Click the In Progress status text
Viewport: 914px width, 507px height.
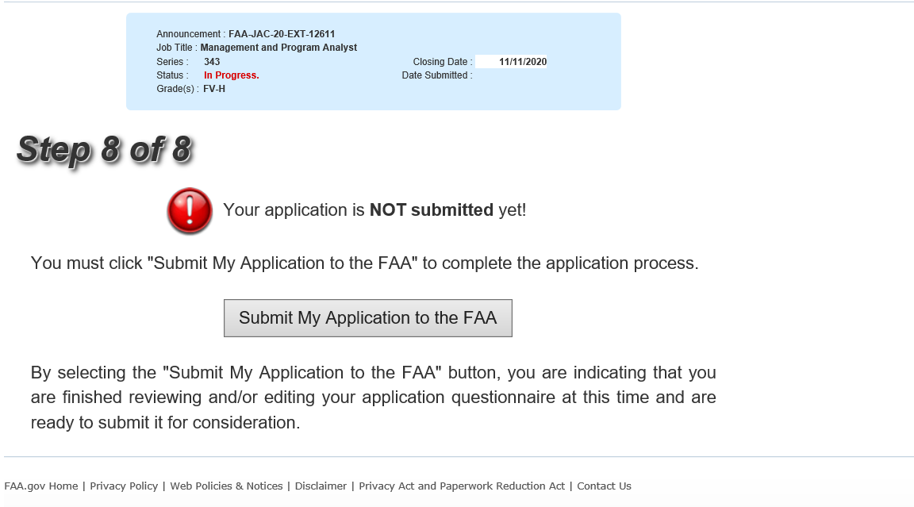pyautogui.click(x=231, y=75)
